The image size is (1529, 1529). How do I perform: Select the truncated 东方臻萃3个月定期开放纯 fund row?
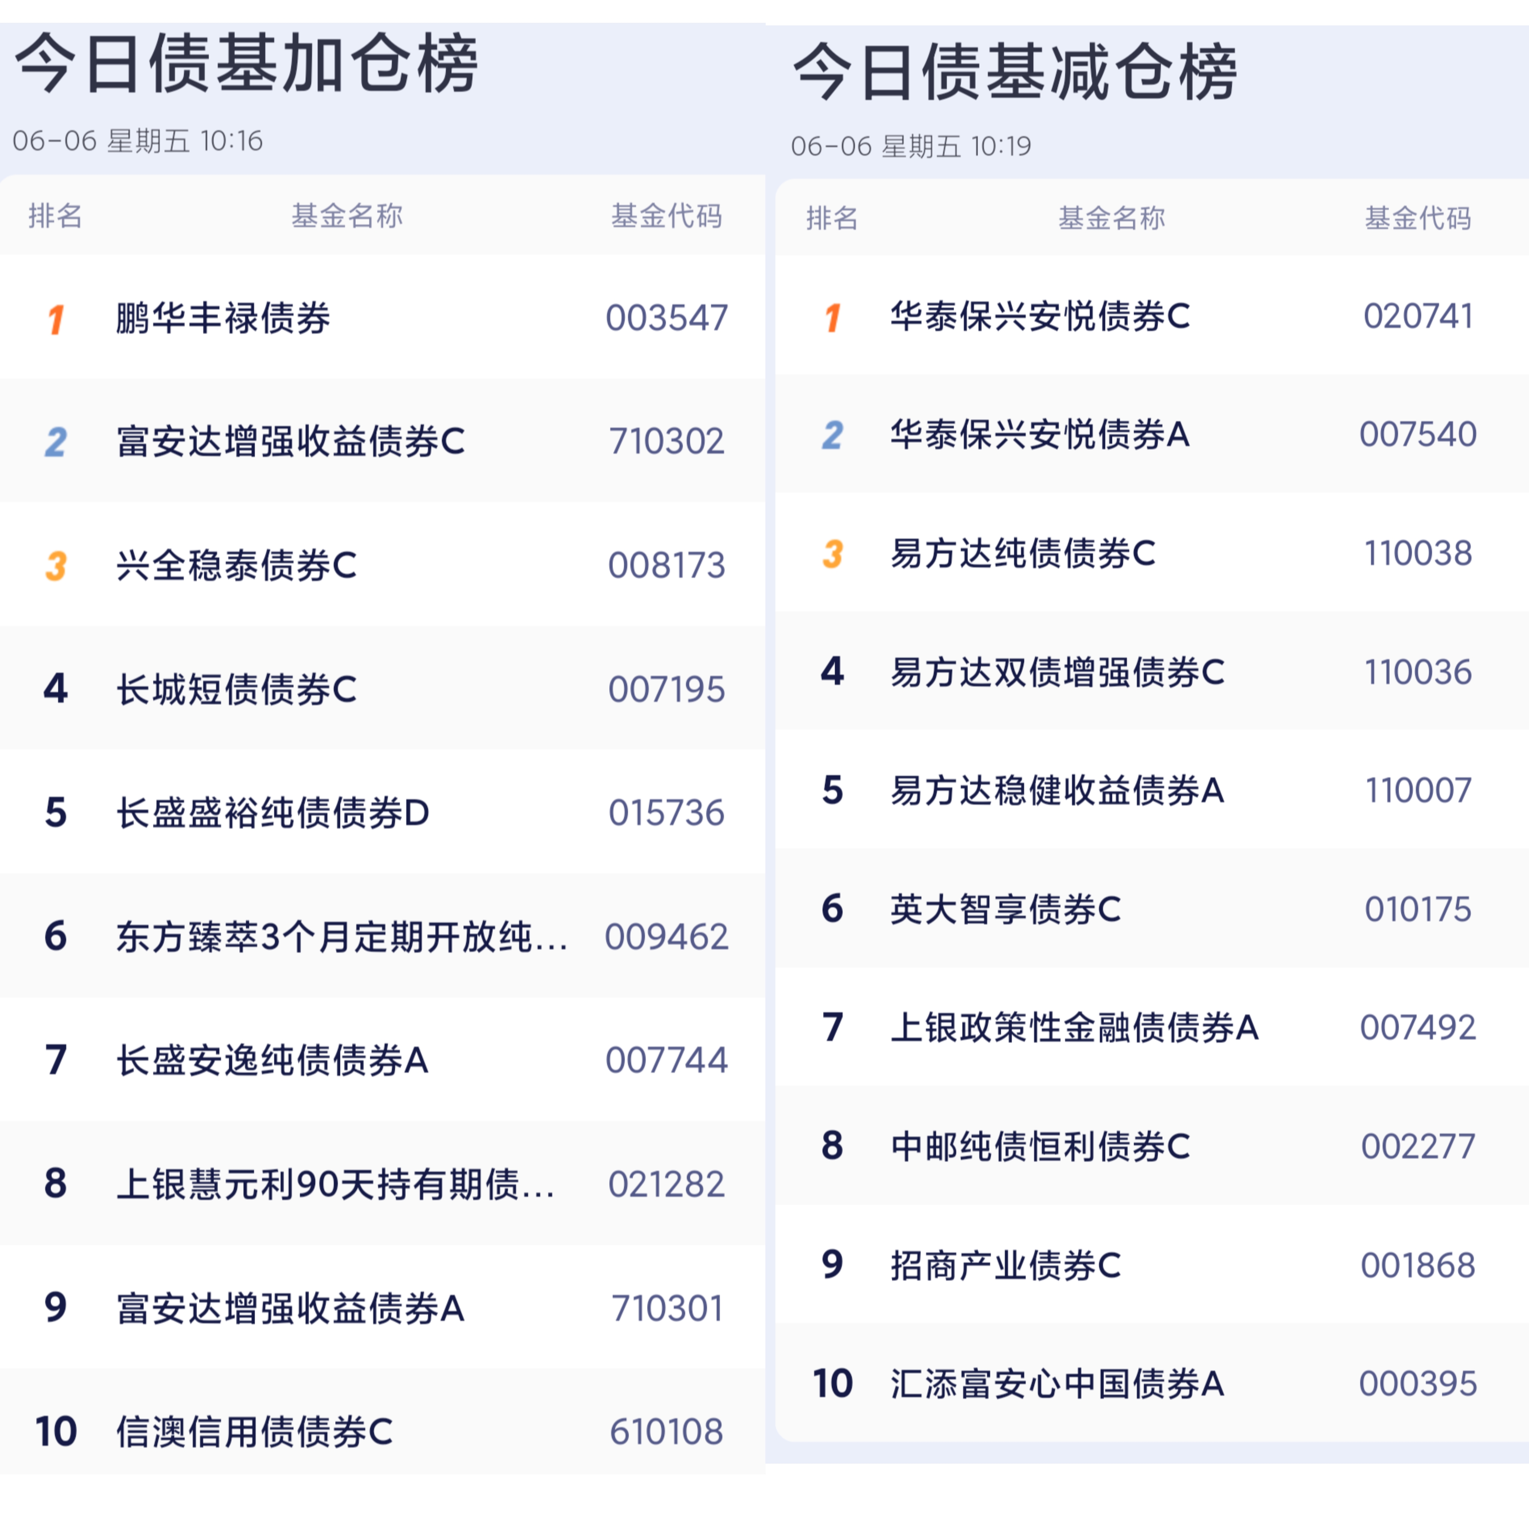(x=383, y=936)
